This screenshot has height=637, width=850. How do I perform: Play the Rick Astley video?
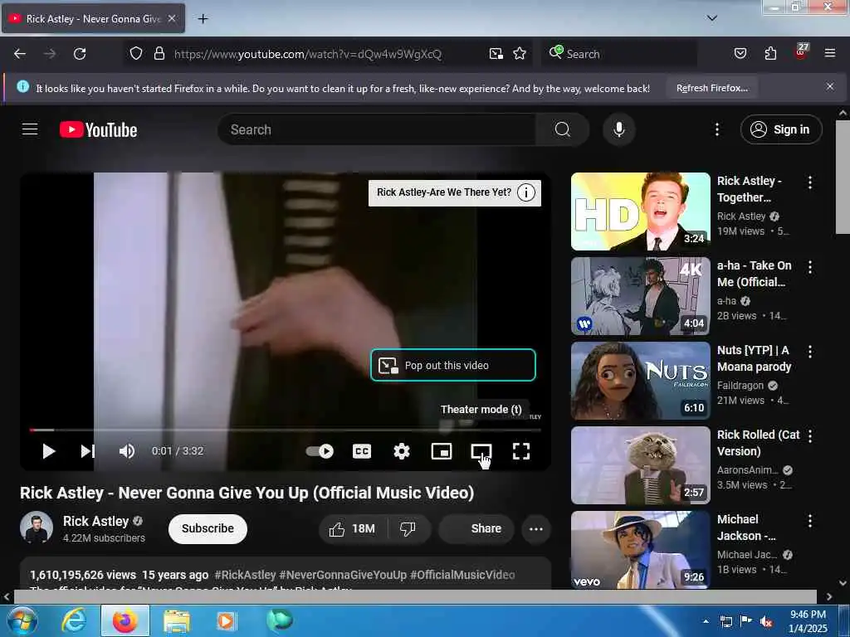(x=48, y=451)
